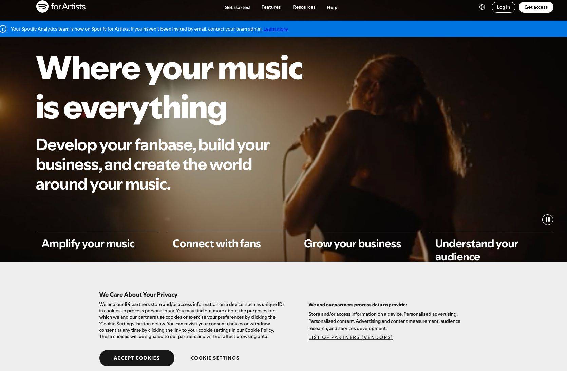Image resolution: width=567 pixels, height=371 pixels.
Task: Pause the hero background video
Action: (x=547, y=220)
